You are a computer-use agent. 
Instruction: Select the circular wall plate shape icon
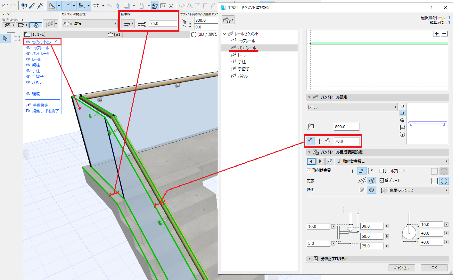[x=444, y=181]
